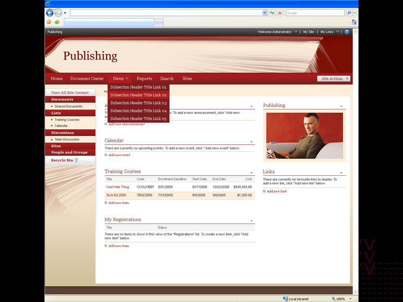403x302 pixels.
Task: Click View All Site Content
Action: coord(70,93)
